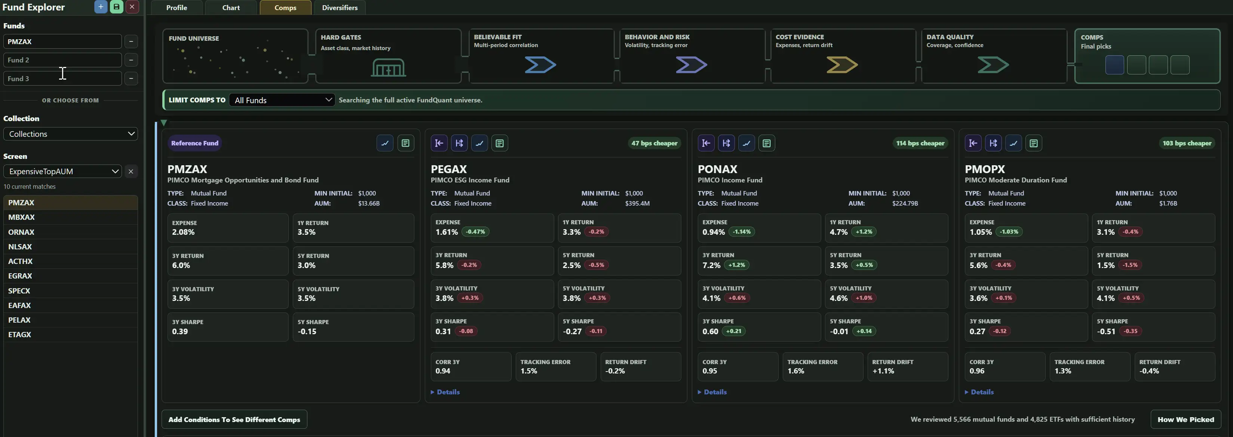Open the chart icon on the PMOPX card
The width and height of the screenshot is (1233, 437).
pos(1014,143)
